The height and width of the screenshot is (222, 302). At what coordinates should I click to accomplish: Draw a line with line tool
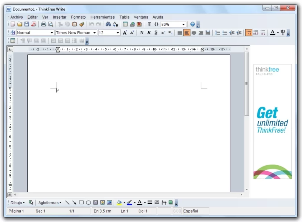click(x=67, y=203)
